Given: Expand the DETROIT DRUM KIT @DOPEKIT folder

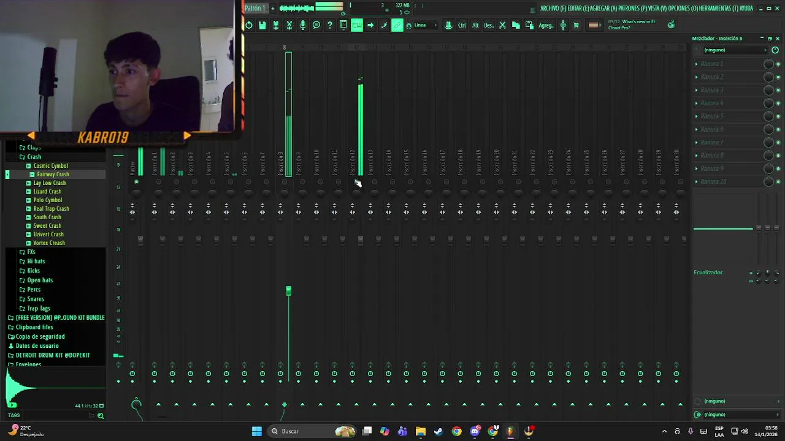Looking at the screenshot, I should tap(49, 355).
